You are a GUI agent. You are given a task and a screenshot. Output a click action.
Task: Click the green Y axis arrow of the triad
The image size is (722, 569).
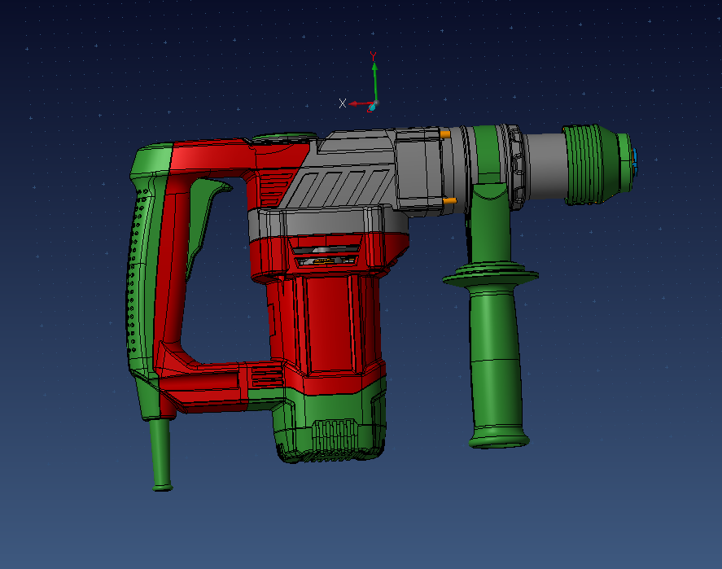tap(375, 81)
